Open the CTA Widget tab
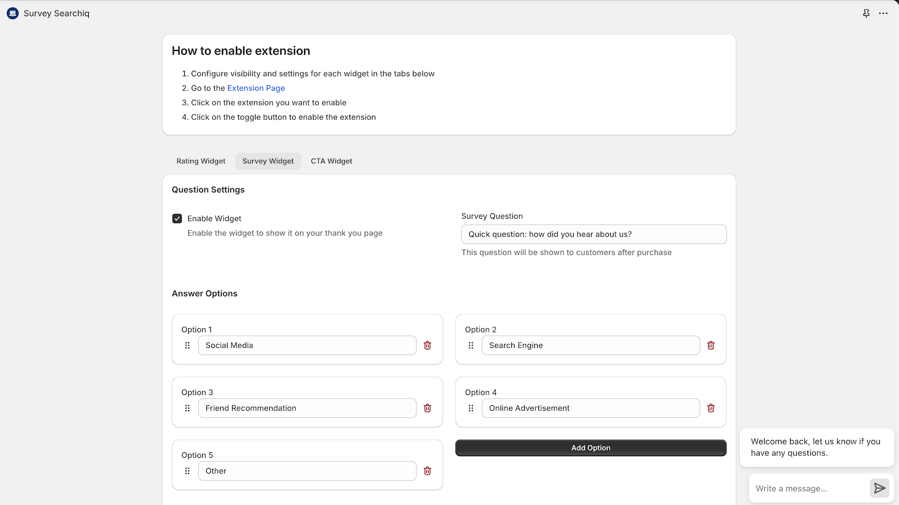 point(332,161)
